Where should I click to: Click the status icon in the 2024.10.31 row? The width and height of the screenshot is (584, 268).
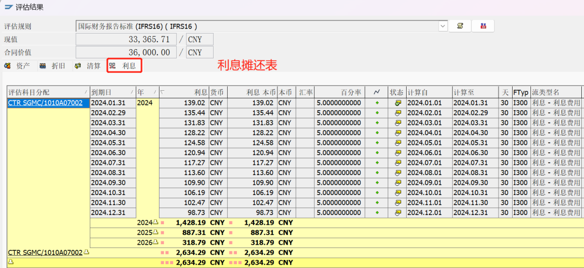pos(398,193)
